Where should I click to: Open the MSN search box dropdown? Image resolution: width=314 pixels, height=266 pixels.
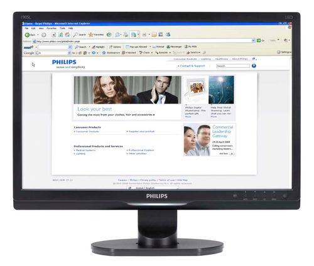click(70, 47)
